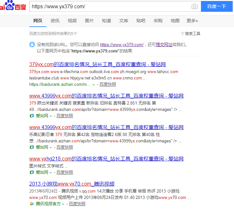The height and width of the screenshot is (211, 234).
Task: Expand 爱站网 arrow under 乐高幻影忍者 result
Action: 51,148
